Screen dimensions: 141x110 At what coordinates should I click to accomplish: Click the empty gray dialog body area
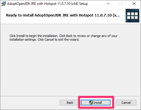(70, 68)
